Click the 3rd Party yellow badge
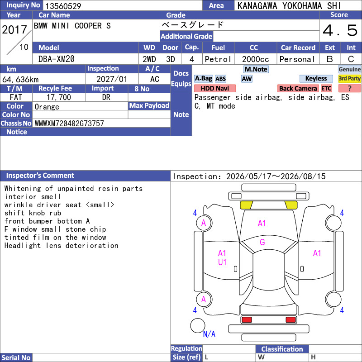The height and width of the screenshot is (362, 362). (349, 79)
